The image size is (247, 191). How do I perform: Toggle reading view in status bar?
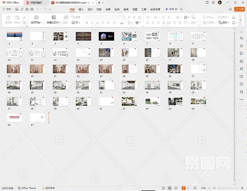coord(176,188)
